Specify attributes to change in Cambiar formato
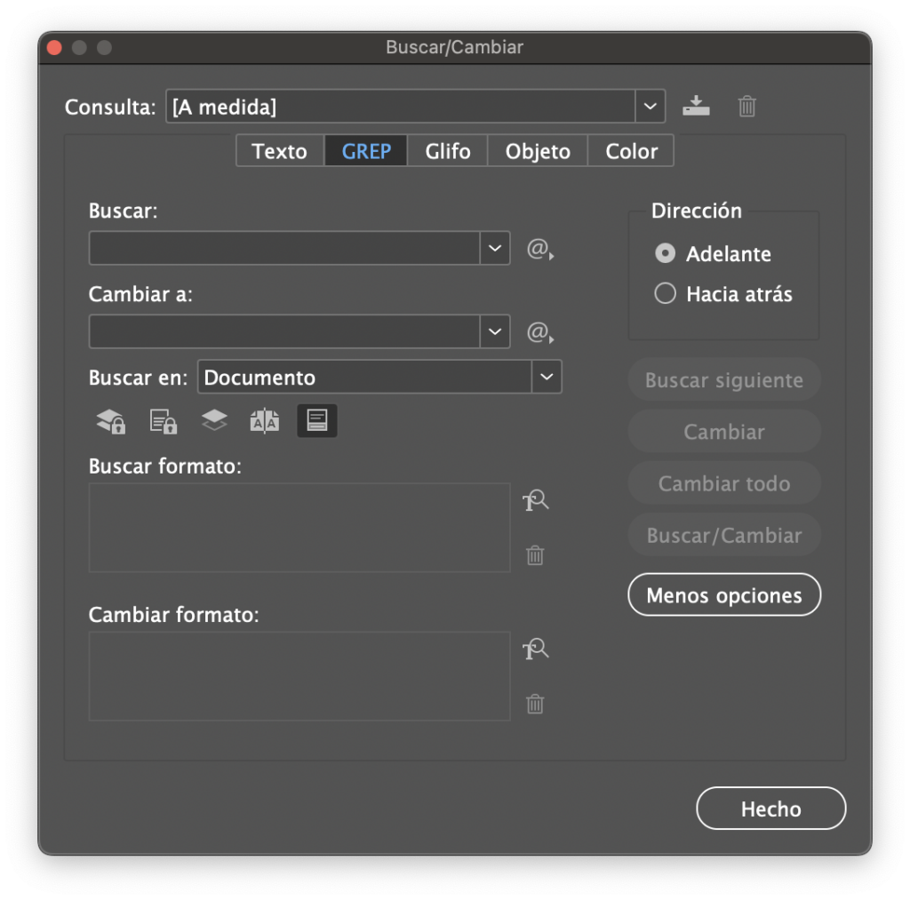 (535, 649)
